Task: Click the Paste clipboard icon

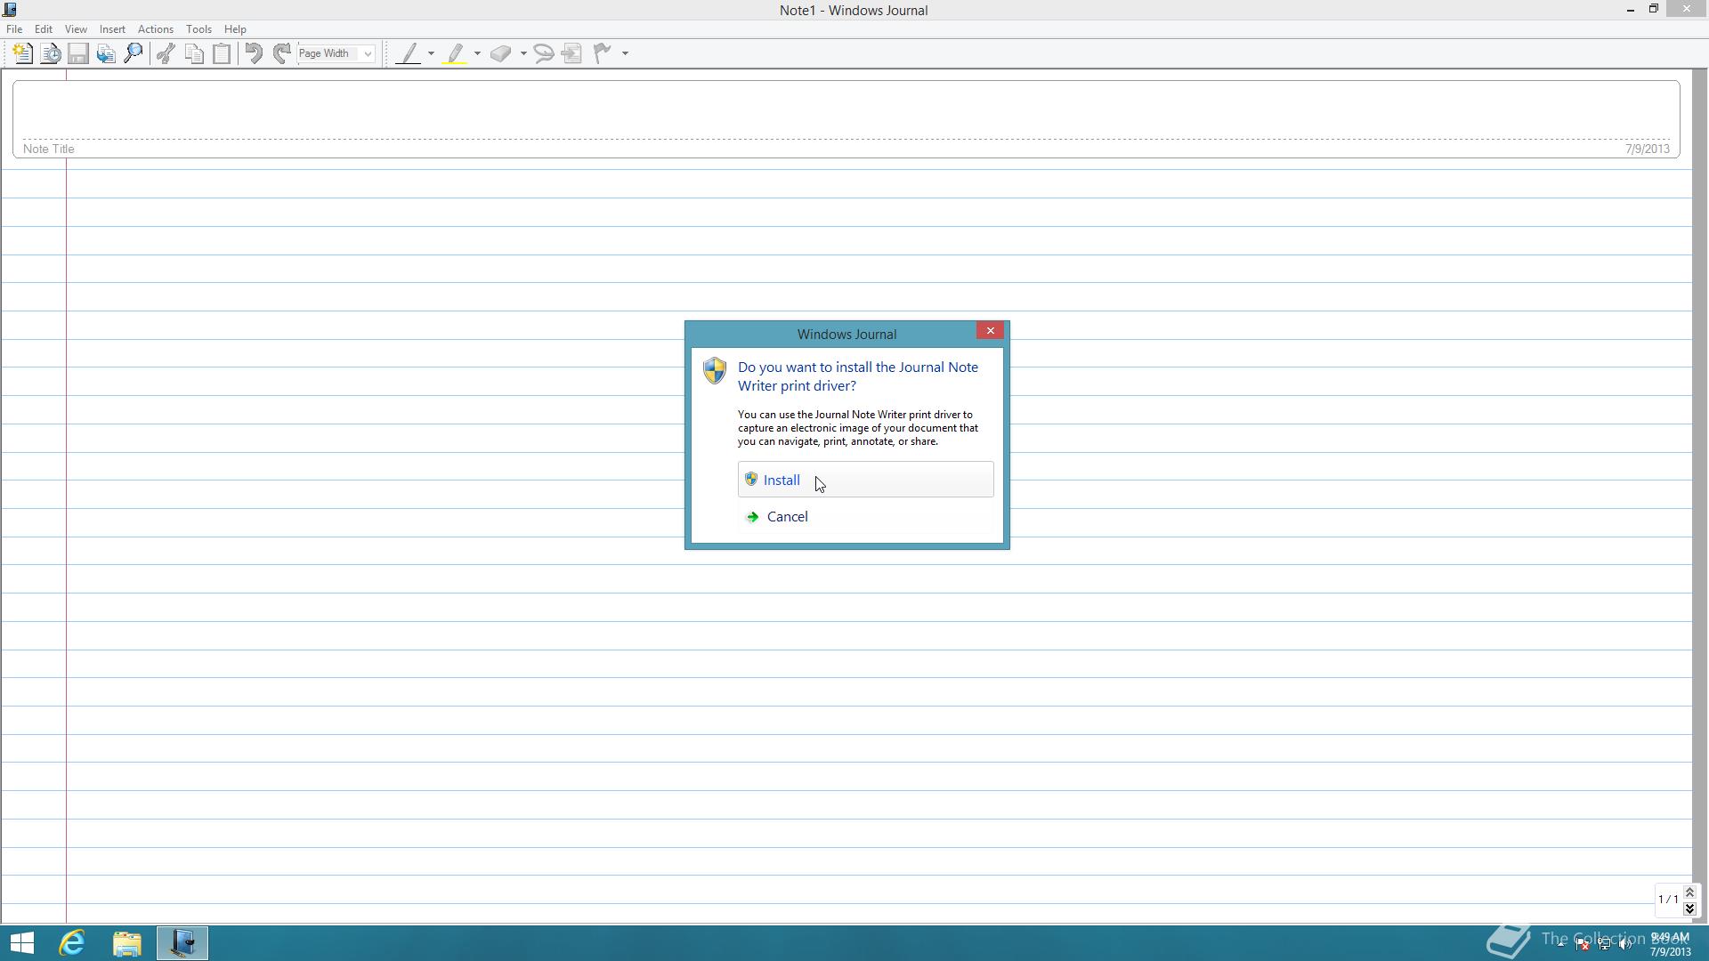Action: pos(222,53)
